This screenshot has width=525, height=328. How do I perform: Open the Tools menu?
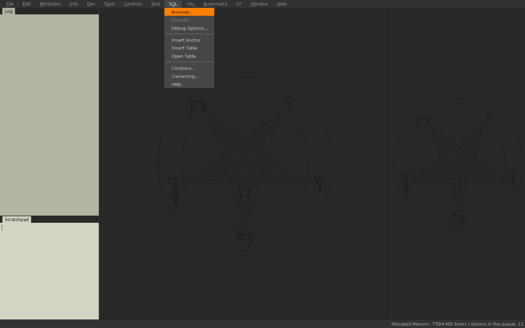[109, 4]
